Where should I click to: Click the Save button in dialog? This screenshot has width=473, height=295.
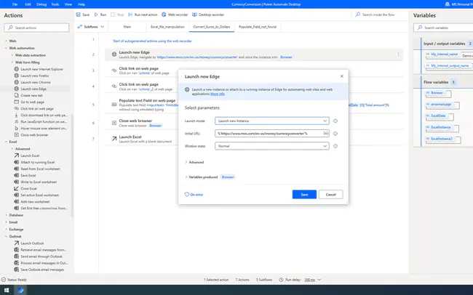point(303,194)
